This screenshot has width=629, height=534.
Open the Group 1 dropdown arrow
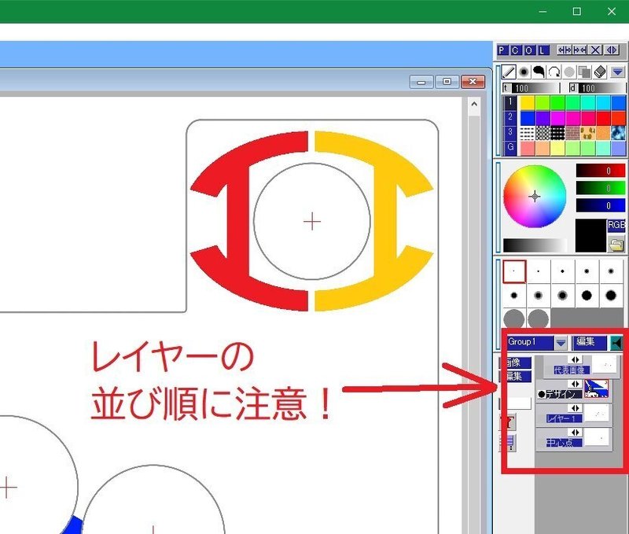coord(561,343)
